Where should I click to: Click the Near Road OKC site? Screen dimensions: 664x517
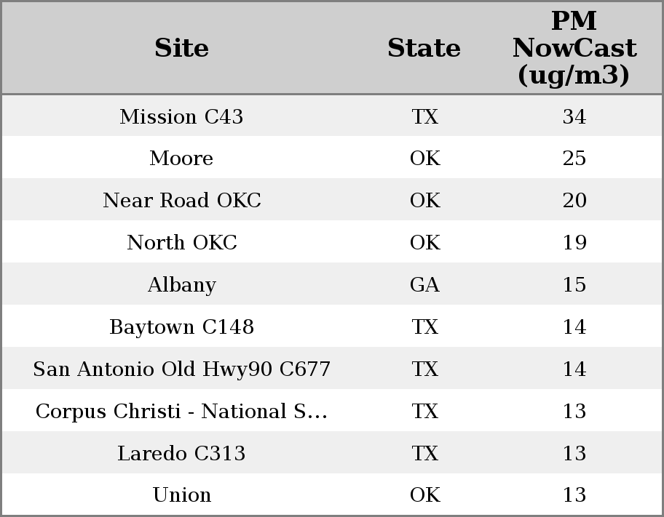(181, 201)
